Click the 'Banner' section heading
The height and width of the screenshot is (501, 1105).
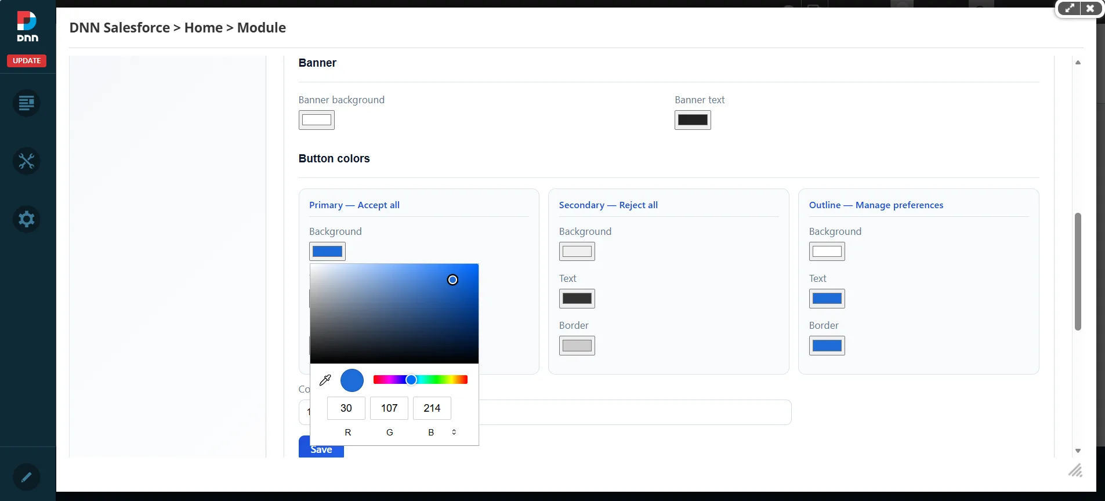coord(317,63)
